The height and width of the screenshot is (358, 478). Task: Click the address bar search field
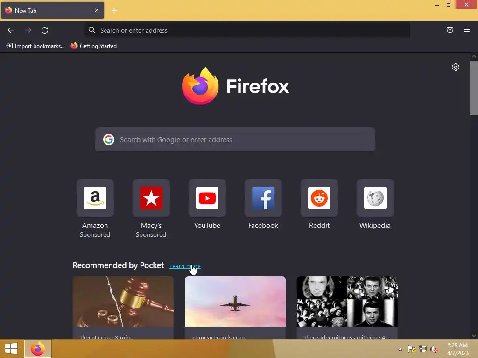click(x=247, y=30)
